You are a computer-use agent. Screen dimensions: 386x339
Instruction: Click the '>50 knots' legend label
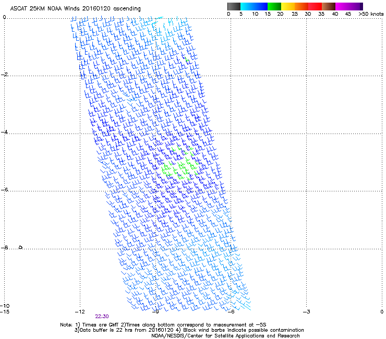pyautogui.click(x=371, y=14)
